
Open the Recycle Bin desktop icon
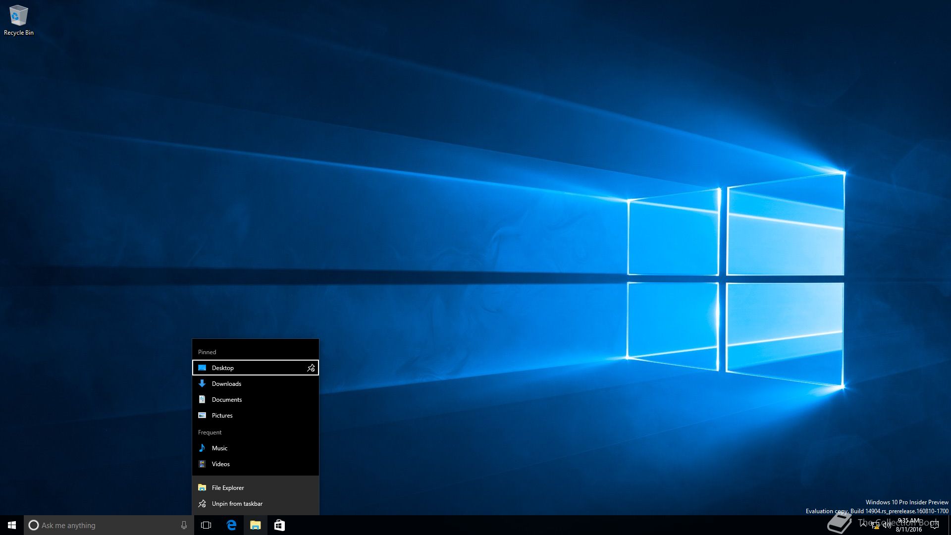[19, 21]
